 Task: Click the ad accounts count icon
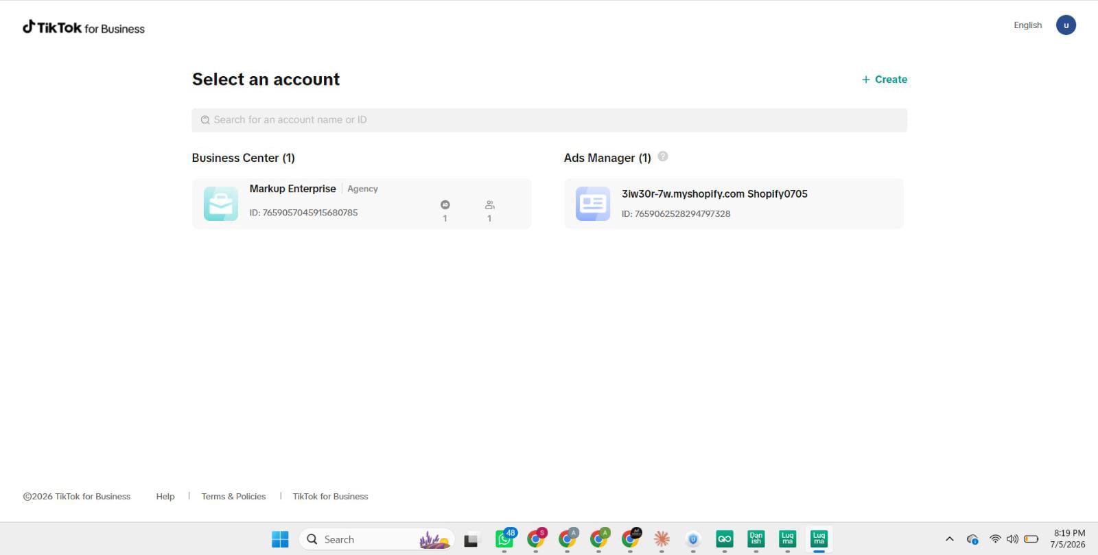(445, 204)
